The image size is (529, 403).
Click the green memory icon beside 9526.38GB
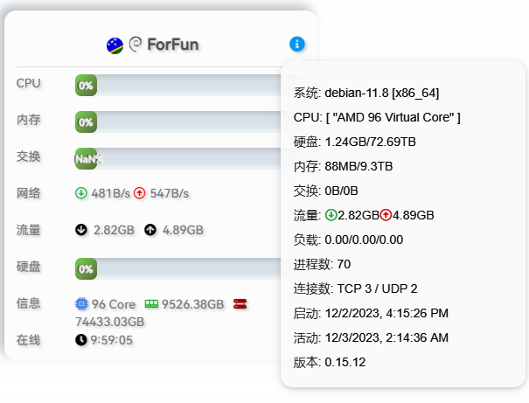pyautogui.click(x=151, y=304)
